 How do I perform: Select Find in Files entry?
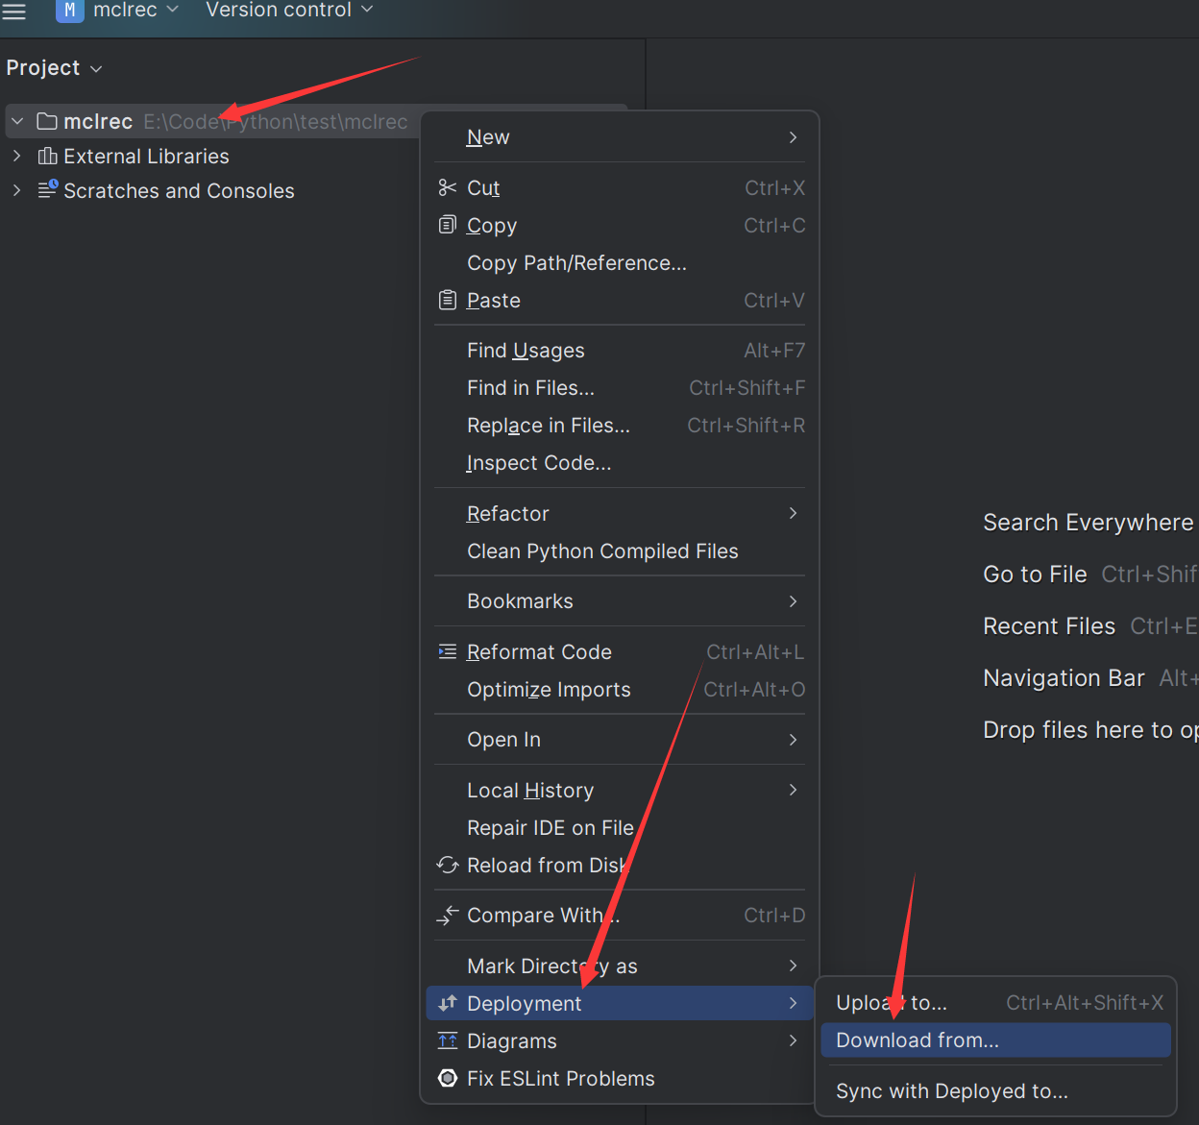pyautogui.click(x=620, y=388)
